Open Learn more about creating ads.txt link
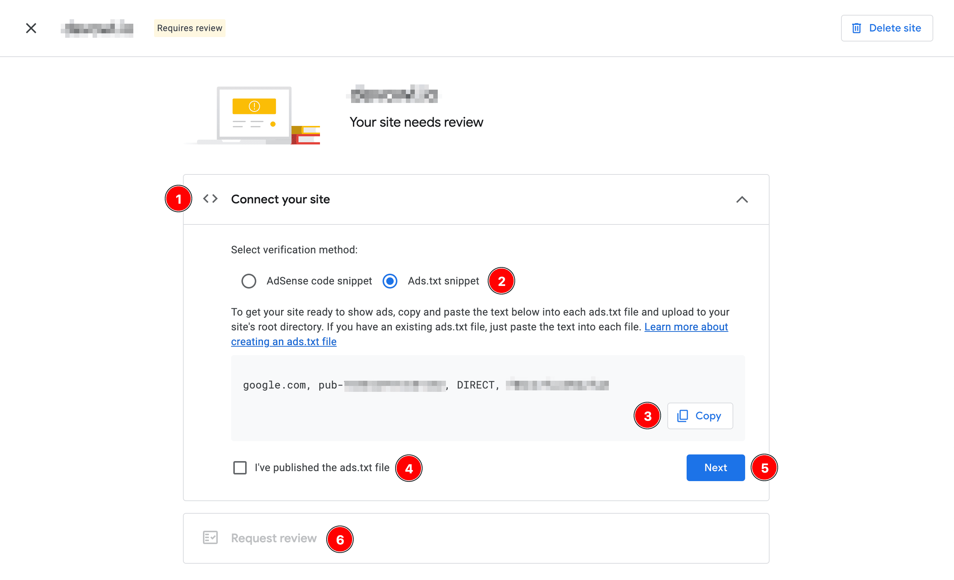 point(686,327)
